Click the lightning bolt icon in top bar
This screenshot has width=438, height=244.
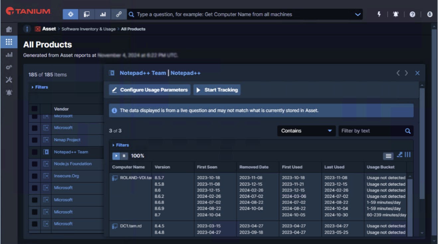pos(379,14)
